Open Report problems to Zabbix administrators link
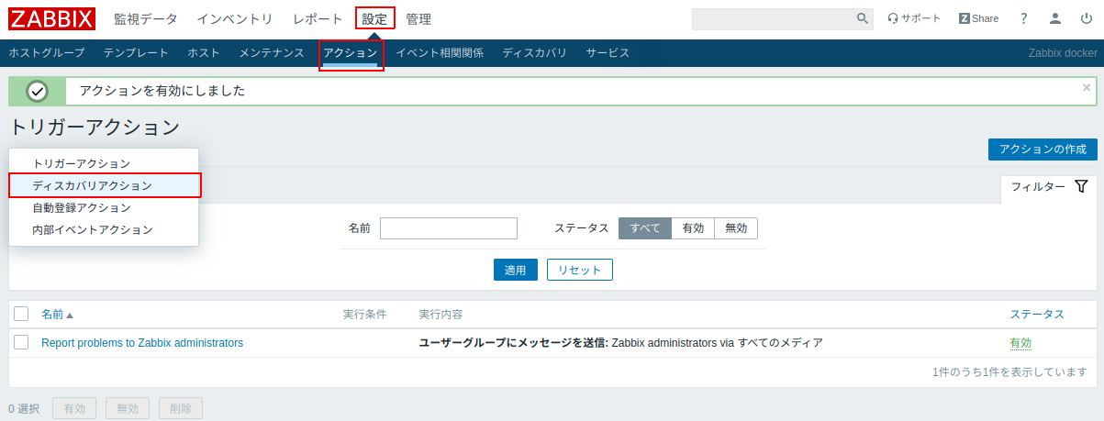1104x421 pixels. [x=142, y=343]
